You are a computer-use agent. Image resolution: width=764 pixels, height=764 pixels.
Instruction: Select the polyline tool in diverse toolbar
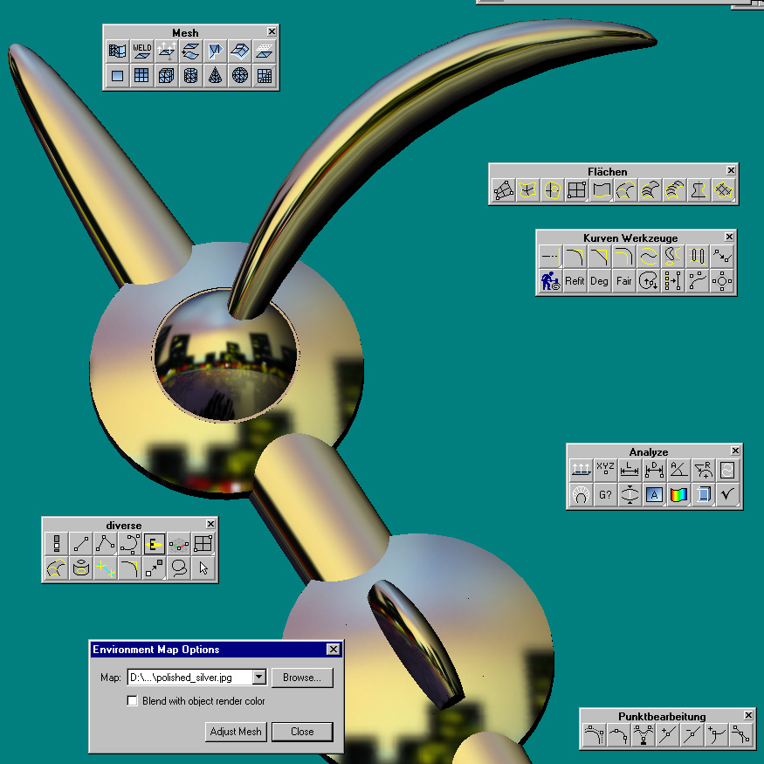(x=106, y=544)
